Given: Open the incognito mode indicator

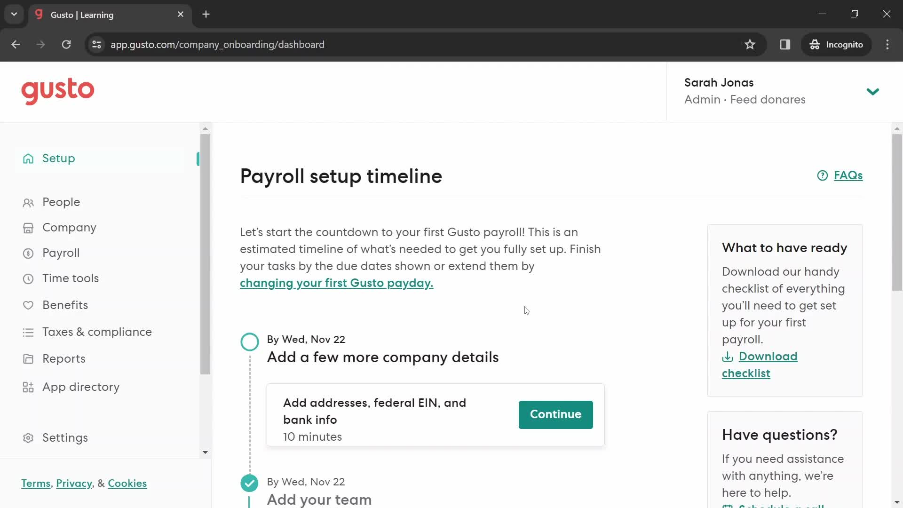Looking at the screenshot, I should (837, 44).
